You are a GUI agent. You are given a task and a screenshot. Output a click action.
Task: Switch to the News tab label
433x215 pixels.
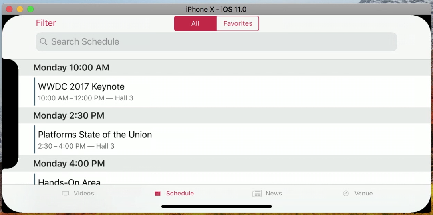274,193
